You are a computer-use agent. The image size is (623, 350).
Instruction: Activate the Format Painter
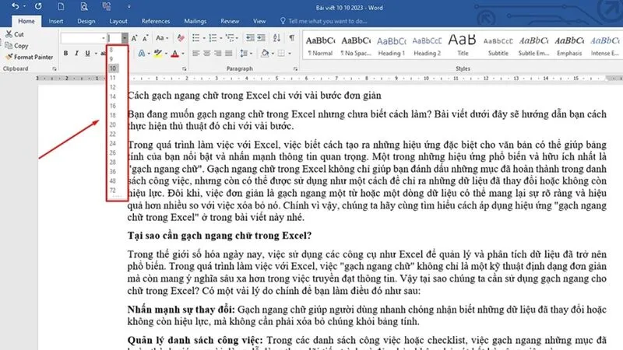[30, 57]
